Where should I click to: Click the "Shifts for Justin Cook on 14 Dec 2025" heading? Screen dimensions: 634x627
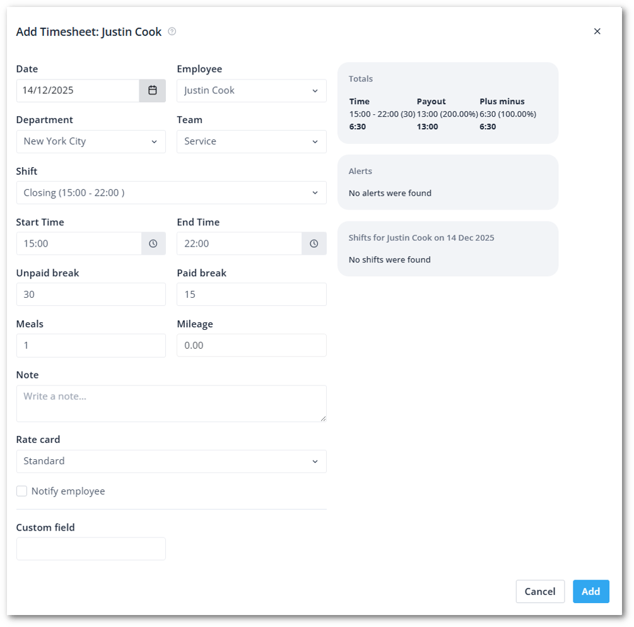[421, 238]
